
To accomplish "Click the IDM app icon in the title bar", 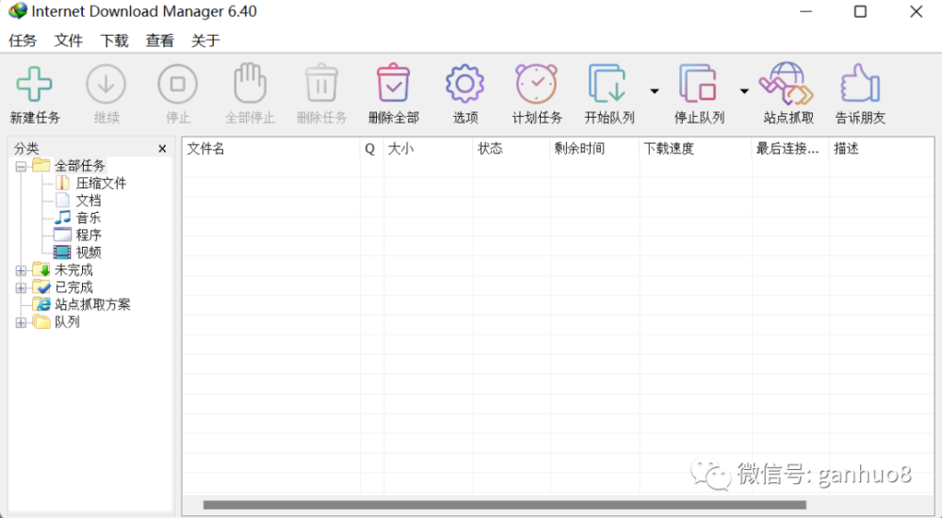I will (x=17, y=10).
